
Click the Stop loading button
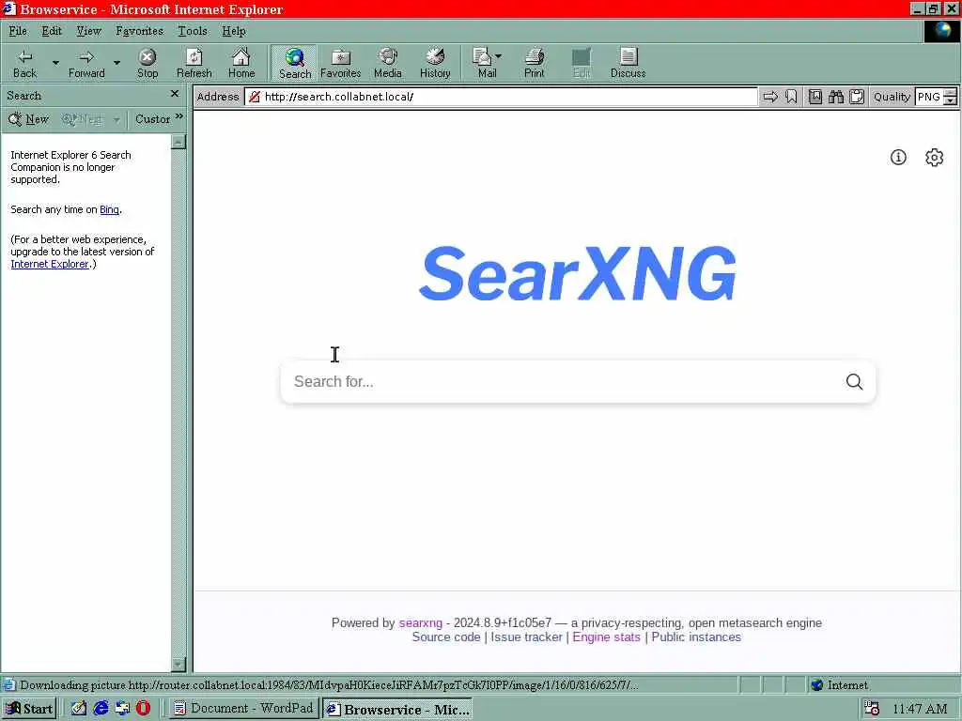pyautogui.click(x=147, y=63)
